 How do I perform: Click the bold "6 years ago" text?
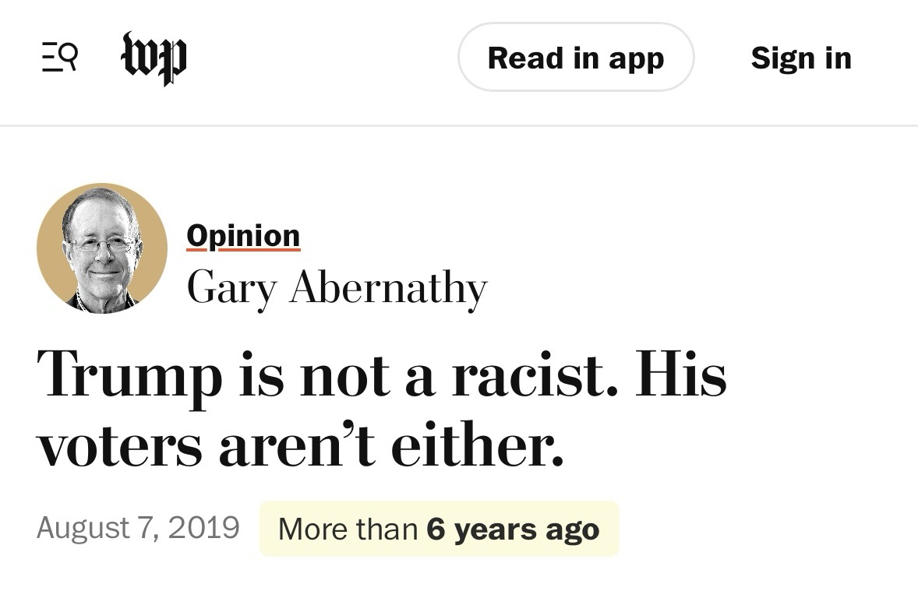coord(514,529)
